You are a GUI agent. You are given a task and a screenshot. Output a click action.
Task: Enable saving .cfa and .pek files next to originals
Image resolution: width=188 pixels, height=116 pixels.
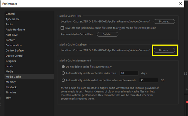point(62,28)
